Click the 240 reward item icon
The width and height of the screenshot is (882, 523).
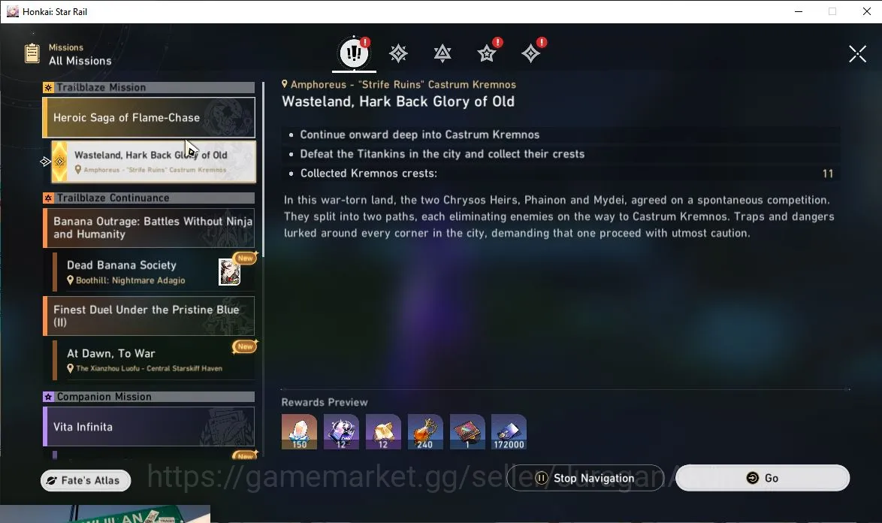424,432
